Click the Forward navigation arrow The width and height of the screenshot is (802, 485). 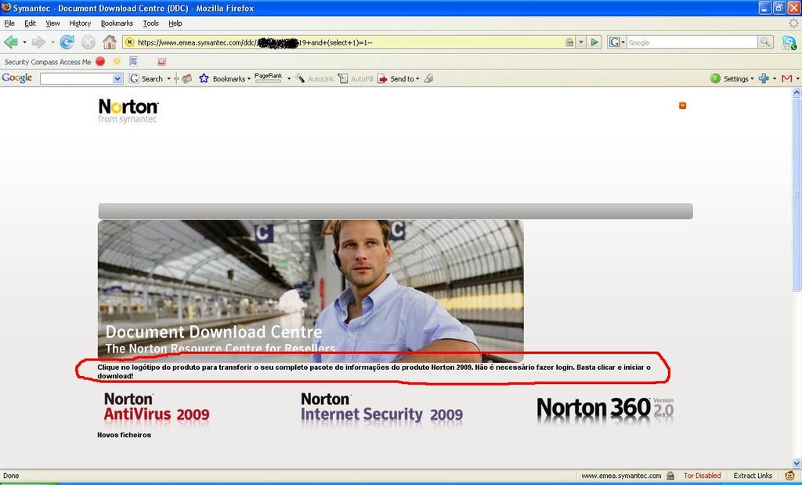(38, 42)
